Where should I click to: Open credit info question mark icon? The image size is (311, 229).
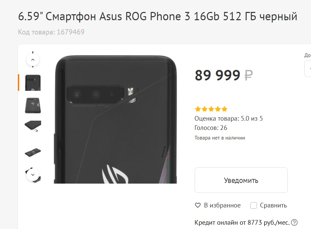(294, 222)
